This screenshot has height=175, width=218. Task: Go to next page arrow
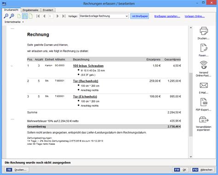57,16
